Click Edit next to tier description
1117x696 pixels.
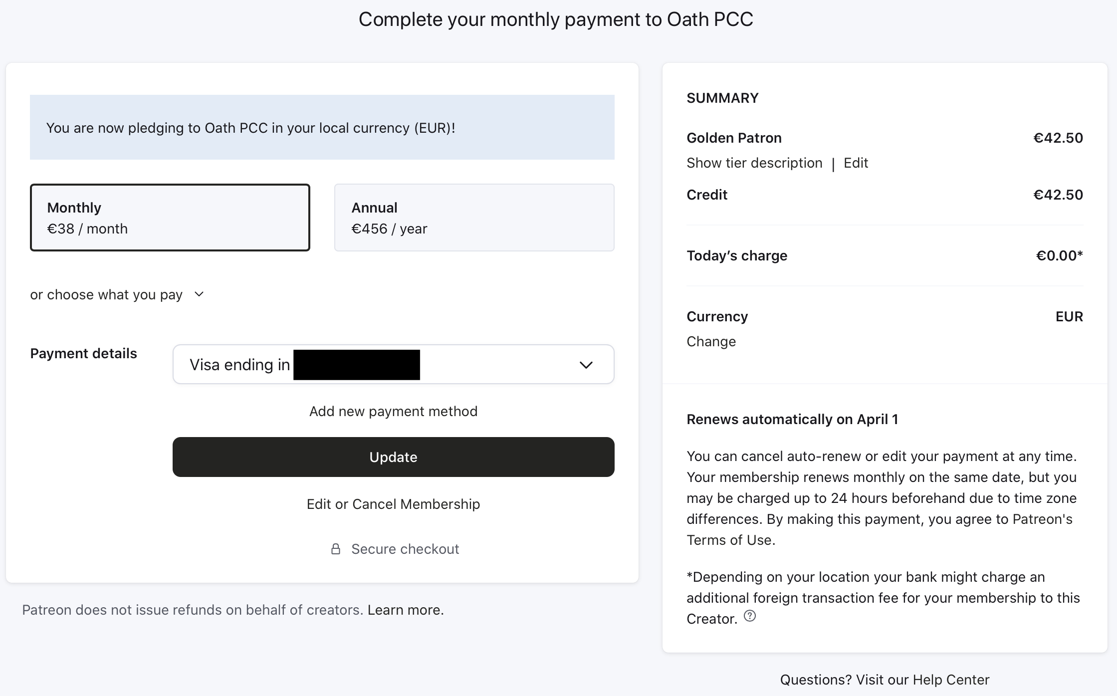pos(856,163)
